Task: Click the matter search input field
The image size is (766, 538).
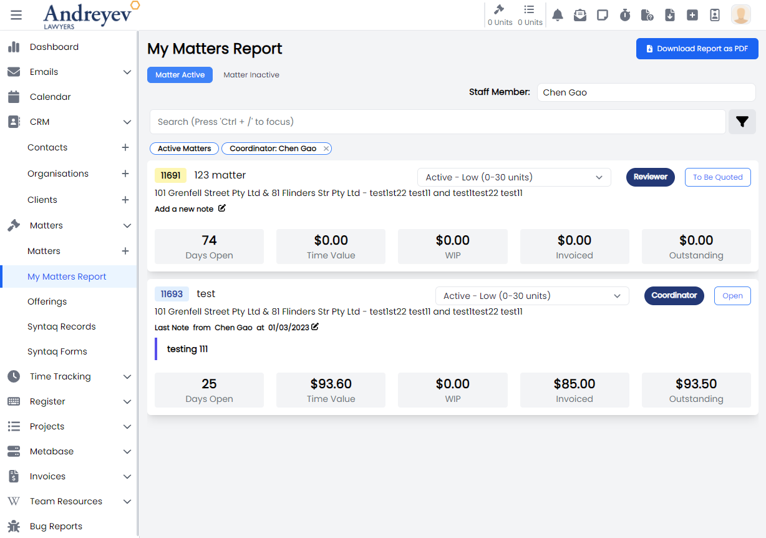Action: coord(437,122)
